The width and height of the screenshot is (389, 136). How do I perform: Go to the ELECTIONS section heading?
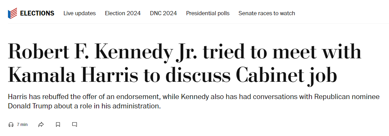[37, 13]
